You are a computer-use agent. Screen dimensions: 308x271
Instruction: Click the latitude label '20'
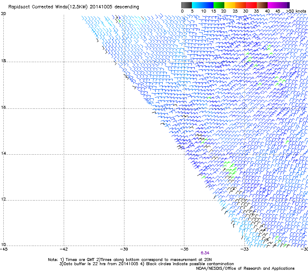(3, 14)
